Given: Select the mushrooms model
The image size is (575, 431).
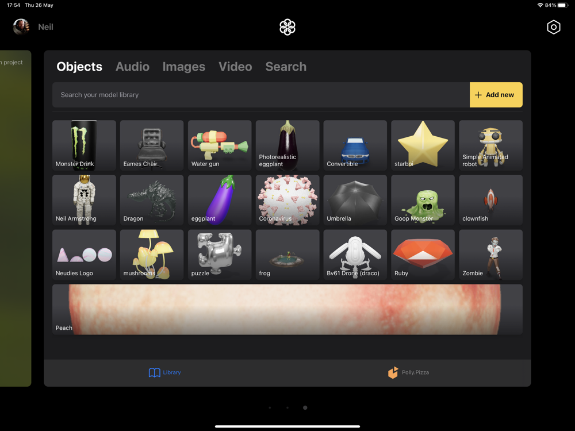Looking at the screenshot, I should [x=152, y=255].
